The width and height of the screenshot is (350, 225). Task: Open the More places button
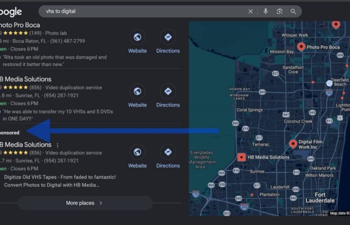click(x=85, y=203)
